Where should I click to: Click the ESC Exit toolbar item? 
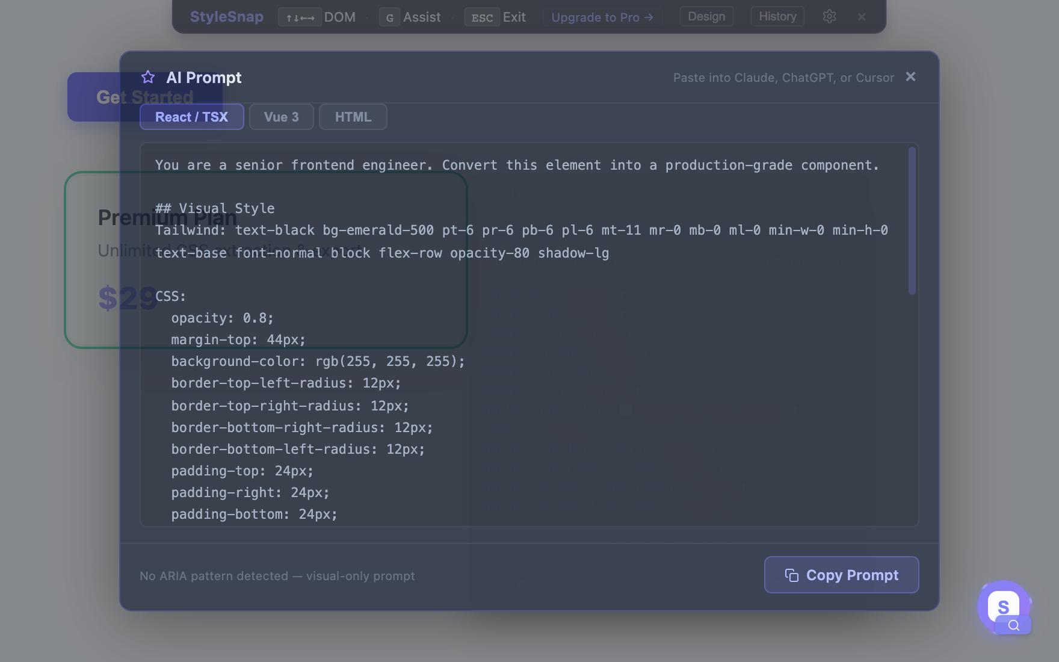point(495,17)
